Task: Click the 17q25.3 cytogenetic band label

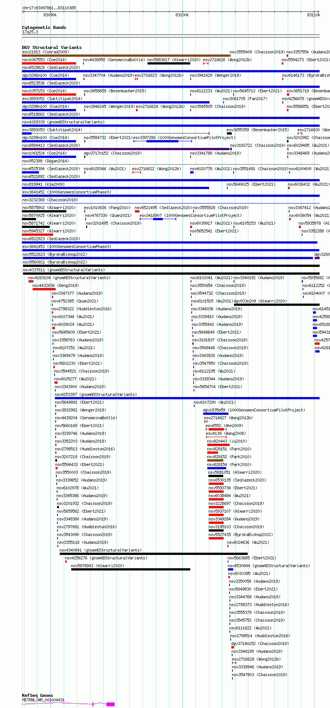Action: tap(30, 32)
